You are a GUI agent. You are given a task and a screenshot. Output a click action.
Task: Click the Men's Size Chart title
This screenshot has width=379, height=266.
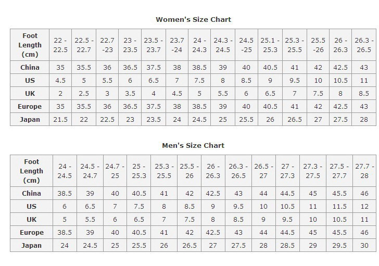point(193,145)
